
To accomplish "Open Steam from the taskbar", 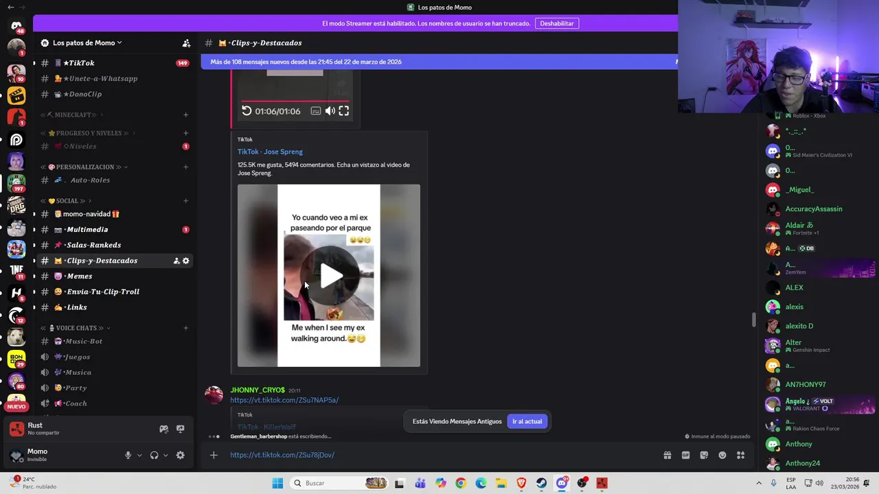I will 542,483.
